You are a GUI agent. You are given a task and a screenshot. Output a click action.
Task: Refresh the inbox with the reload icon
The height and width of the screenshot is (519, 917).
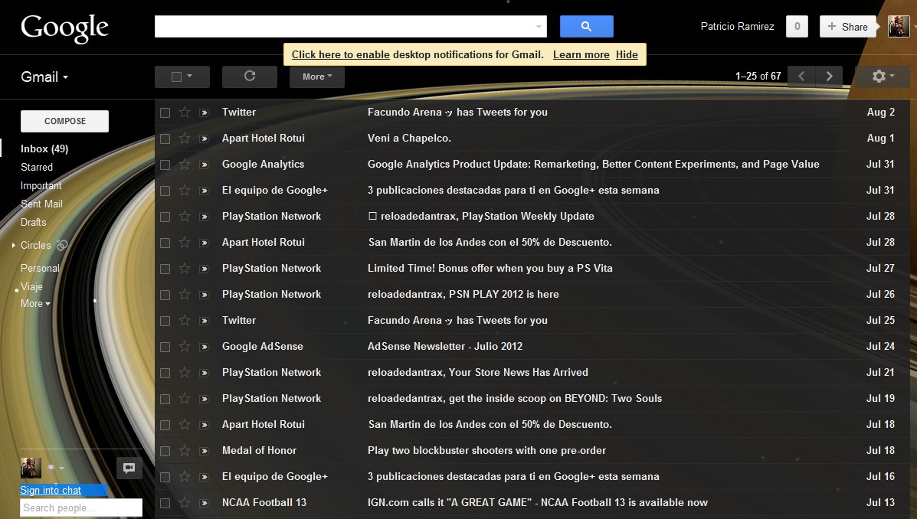[249, 76]
